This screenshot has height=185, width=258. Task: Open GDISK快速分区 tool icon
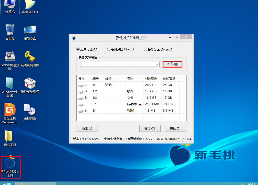(10, 61)
